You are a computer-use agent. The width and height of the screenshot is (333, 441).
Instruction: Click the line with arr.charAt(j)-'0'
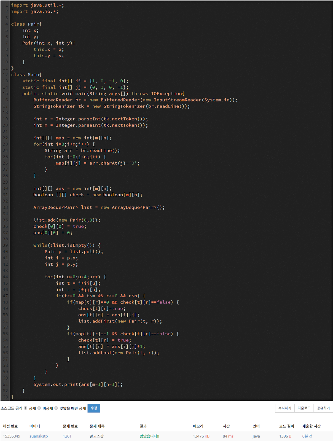tap(98, 163)
